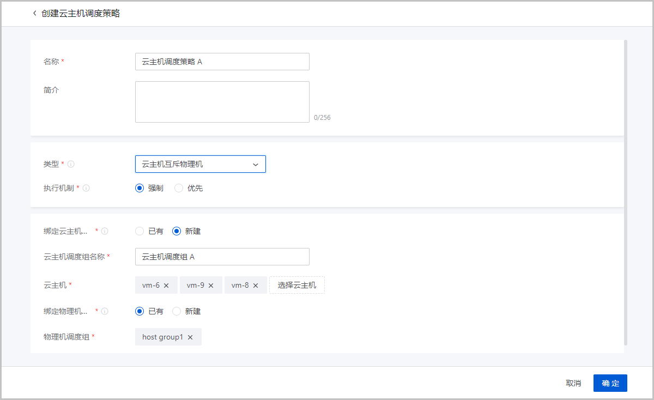Click the 名称 input field

[222, 62]
